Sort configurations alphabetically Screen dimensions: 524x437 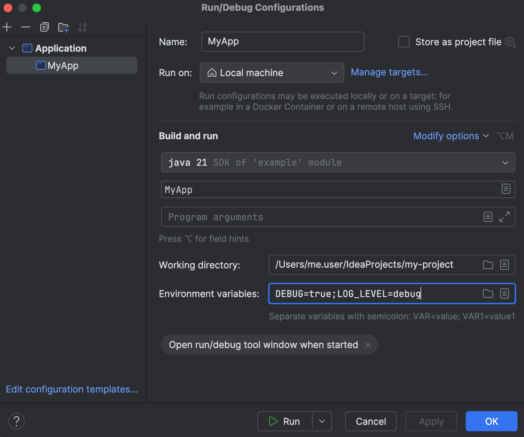click(x=82, y=27)
